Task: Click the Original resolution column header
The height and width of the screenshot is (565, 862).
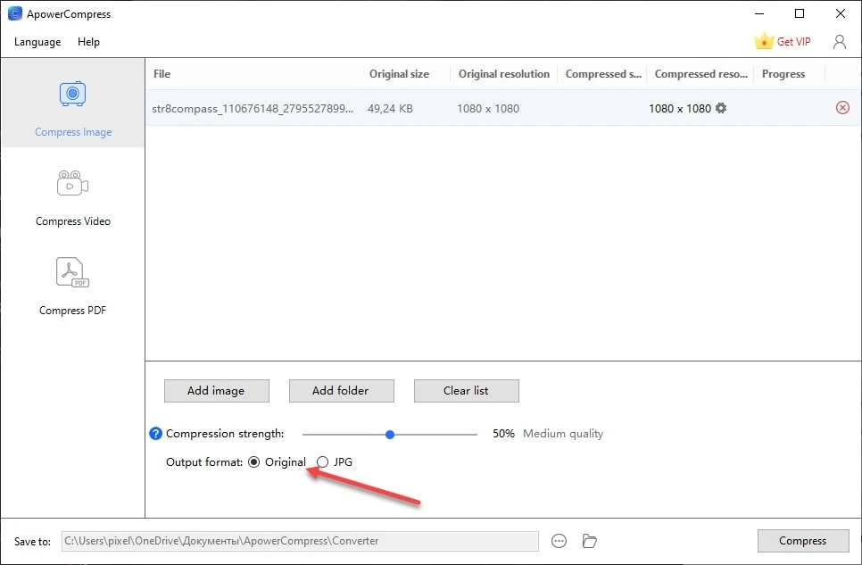Action: [504, 74]
